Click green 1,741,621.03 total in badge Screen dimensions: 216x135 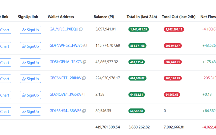(139, 29)
